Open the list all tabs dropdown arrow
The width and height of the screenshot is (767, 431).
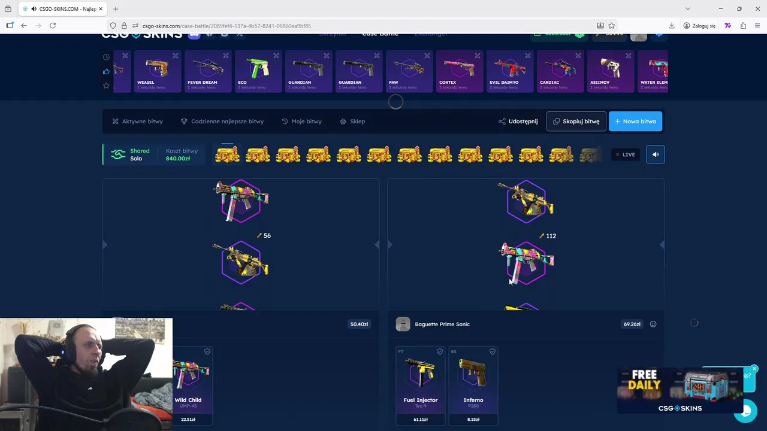coord(687,9)
